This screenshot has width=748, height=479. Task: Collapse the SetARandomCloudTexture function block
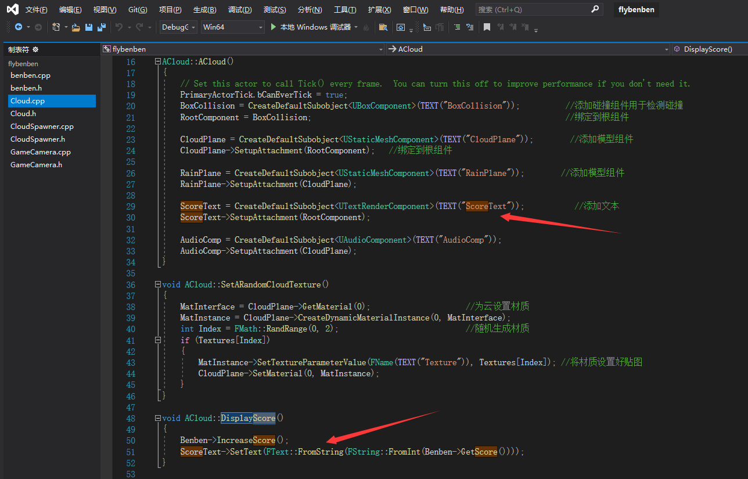[158, 284]
